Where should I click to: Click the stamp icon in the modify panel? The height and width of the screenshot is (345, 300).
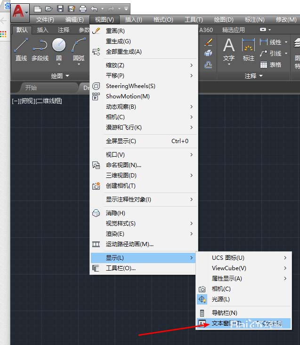208,64
